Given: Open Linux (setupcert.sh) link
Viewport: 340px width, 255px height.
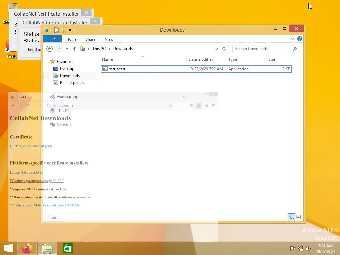Looking at the screenshot, I should coord(26,172).
